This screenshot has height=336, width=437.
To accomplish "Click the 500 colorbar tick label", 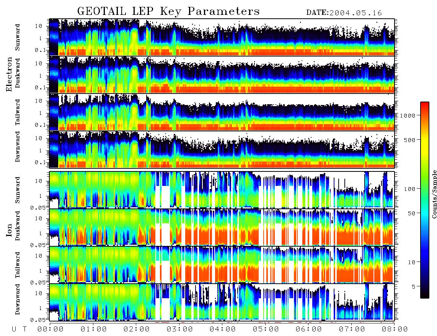I will 409,140.
